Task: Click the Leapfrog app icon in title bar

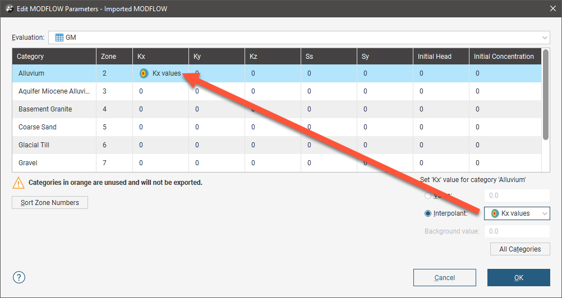Action: 9,9
